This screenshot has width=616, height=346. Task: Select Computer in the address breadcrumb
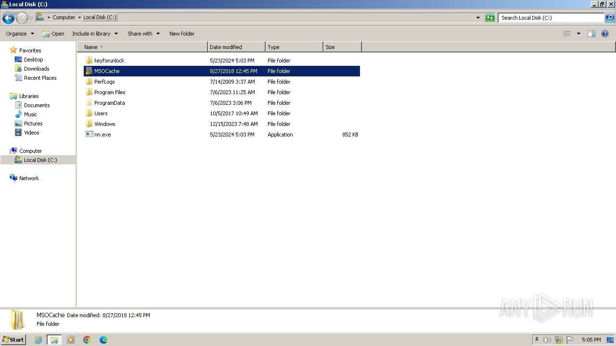pos(64,17)
